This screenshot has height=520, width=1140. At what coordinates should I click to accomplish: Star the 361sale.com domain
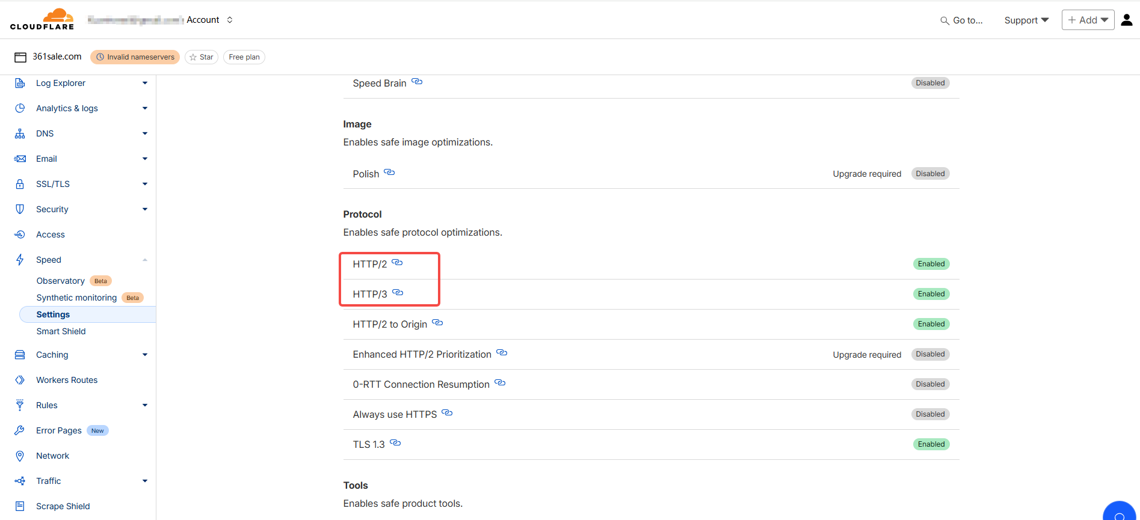(x=202, y=57)
